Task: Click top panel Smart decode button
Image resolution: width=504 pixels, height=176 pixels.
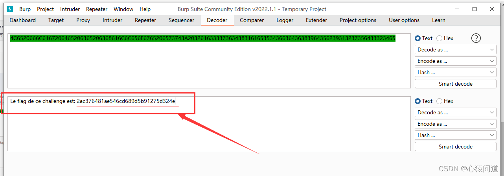Action: click(x=456, y=84)
